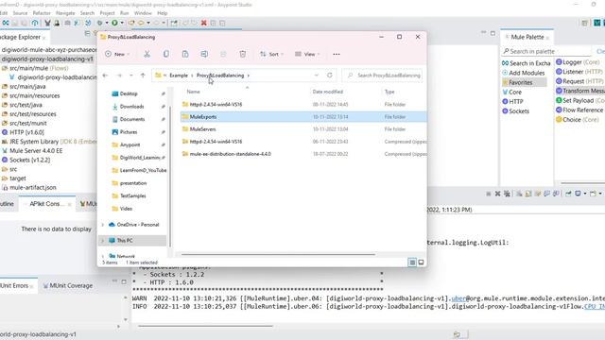The image size is (605, 340).
Task: Click Example in the address bar breadcrumb
Action: click(179, 76)
